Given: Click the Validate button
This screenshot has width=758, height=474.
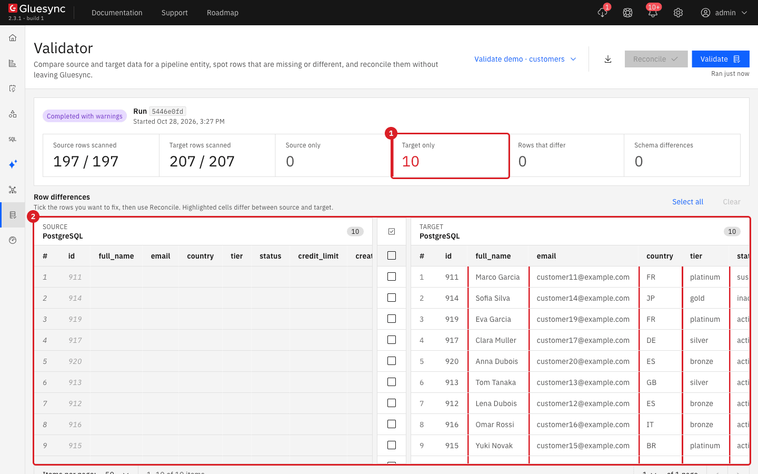Looking at the screenshot, I should [x=721, y=59].
